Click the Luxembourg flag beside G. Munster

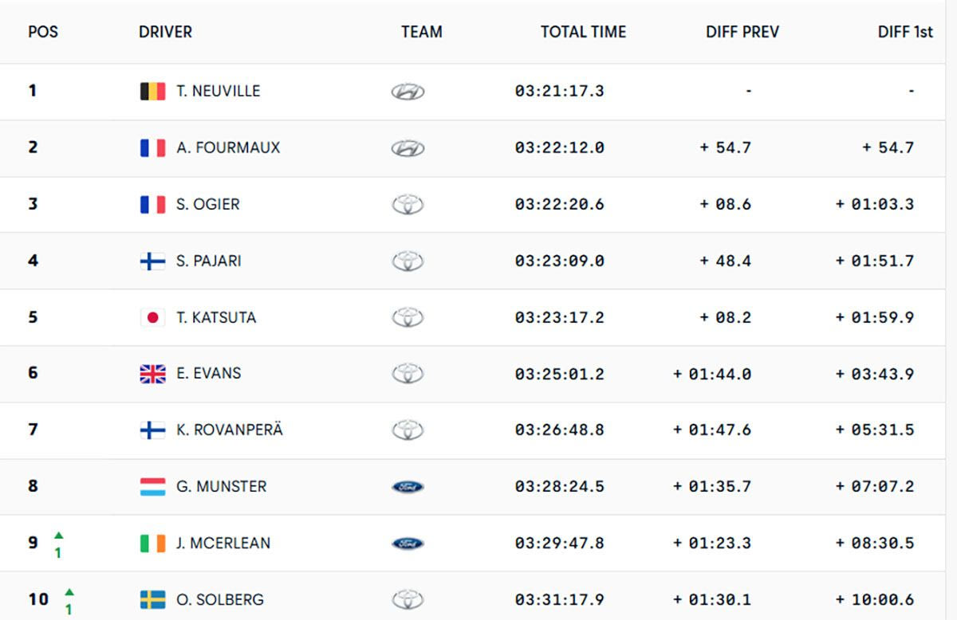tap(152, 487)
